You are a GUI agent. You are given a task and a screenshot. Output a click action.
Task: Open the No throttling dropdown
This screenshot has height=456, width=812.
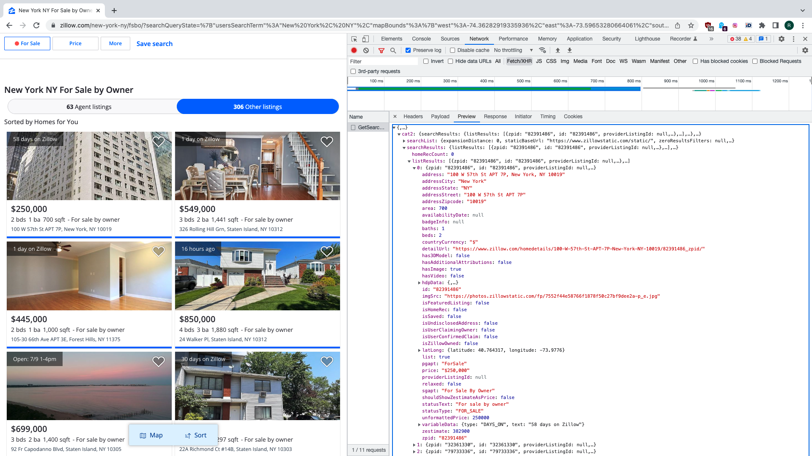coord(513,50)
